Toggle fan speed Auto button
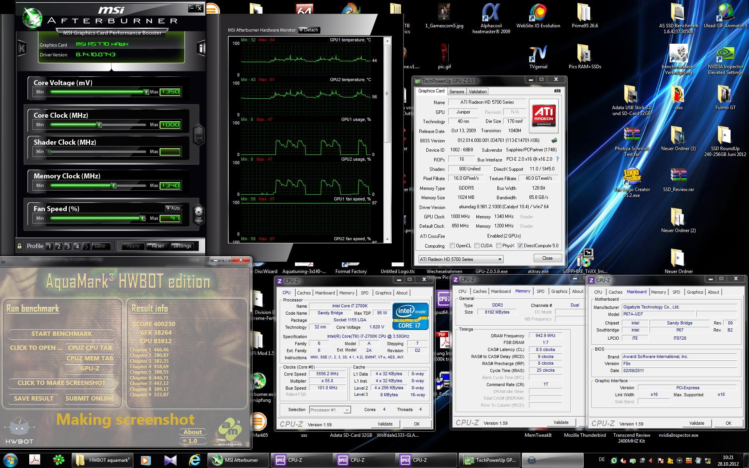The height and width of the screenshot is (468, 749). 173,208
